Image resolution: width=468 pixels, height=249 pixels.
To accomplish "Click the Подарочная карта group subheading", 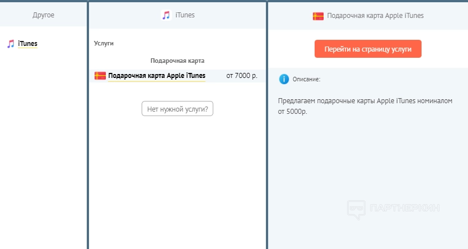I will pyautogui.click(x=177, y=60).
